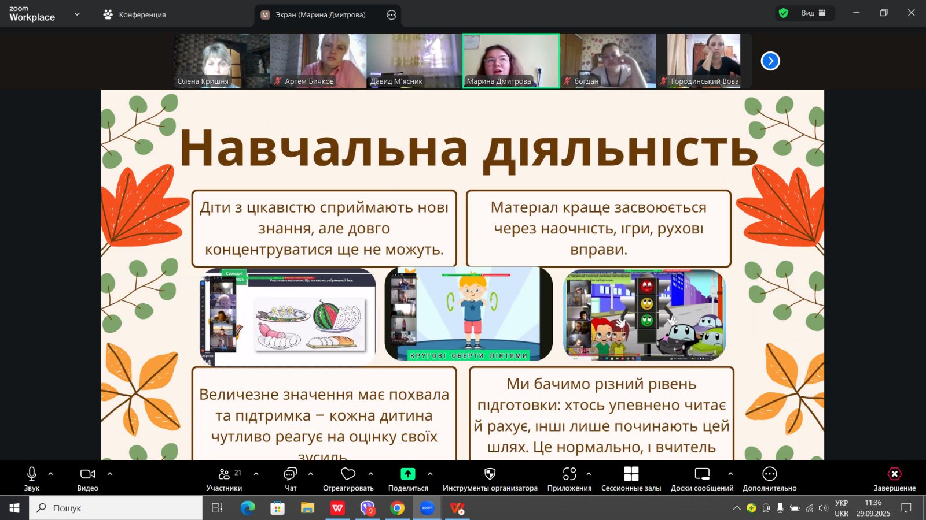Open the Вид view layout button
The height and width of the screenshot is (520, 926).
pos(813,13)
